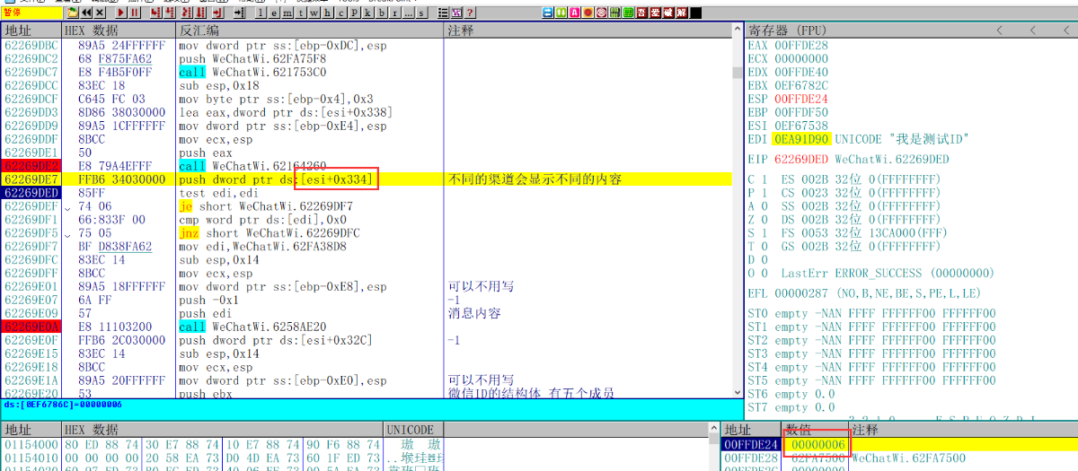Click the trace into toolbar icon
Screen dimensions: 1078x471
click(186, 13)
